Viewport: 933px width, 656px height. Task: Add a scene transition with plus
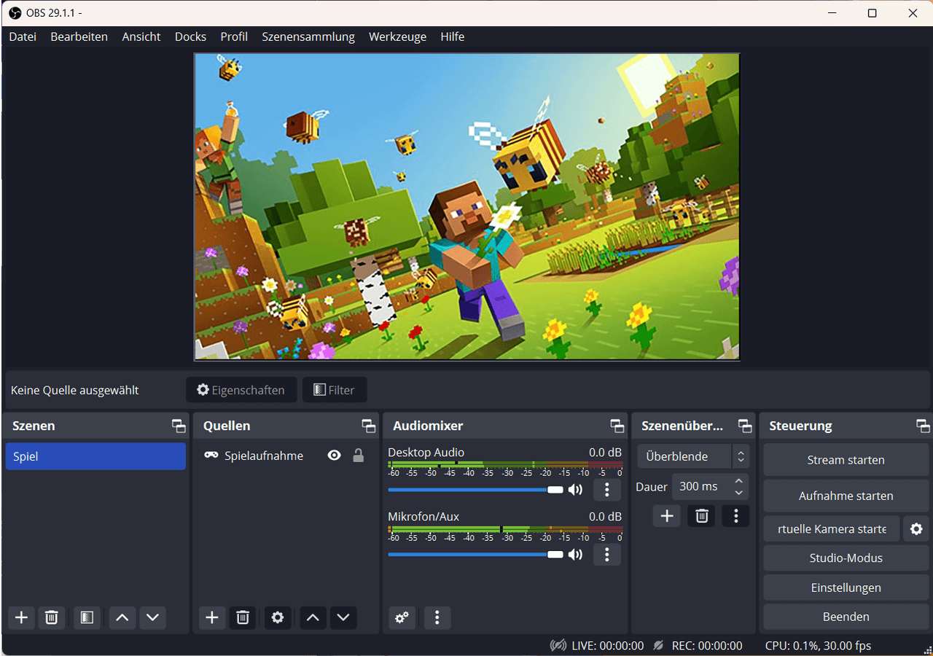pos(667,516)
